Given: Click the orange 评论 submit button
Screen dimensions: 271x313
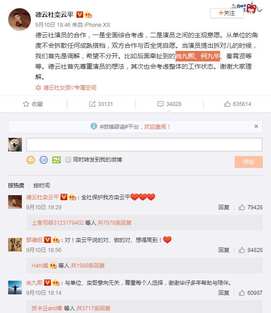Looking at the screenshot, I should [x=249, y=162].
